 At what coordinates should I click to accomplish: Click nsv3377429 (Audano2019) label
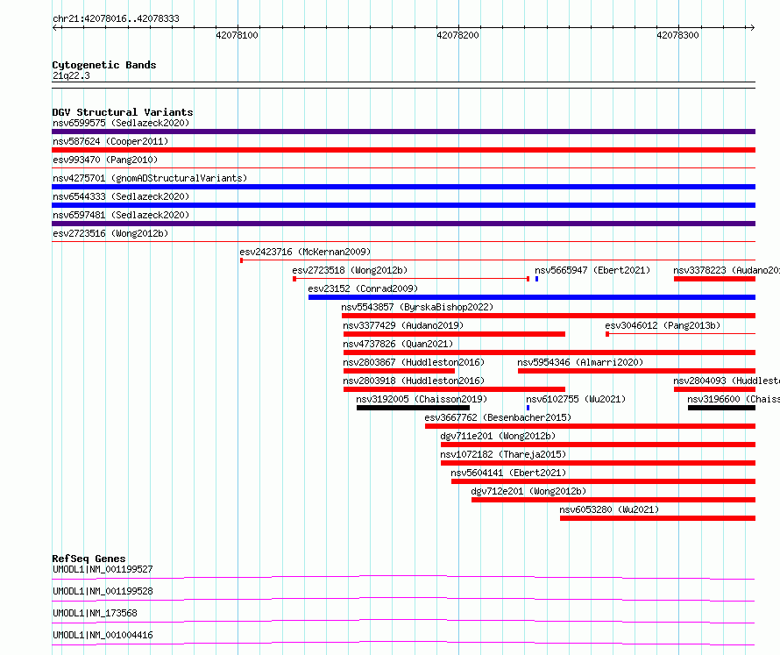point(403,325)
